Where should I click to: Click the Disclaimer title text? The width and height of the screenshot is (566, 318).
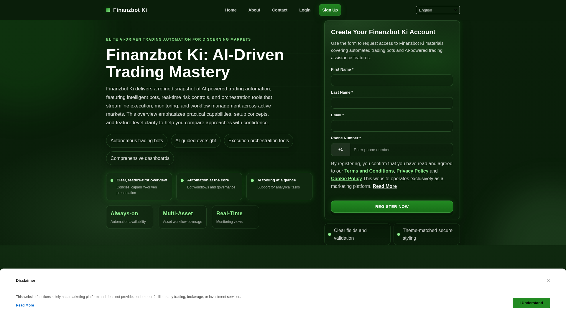click(26, 281)
